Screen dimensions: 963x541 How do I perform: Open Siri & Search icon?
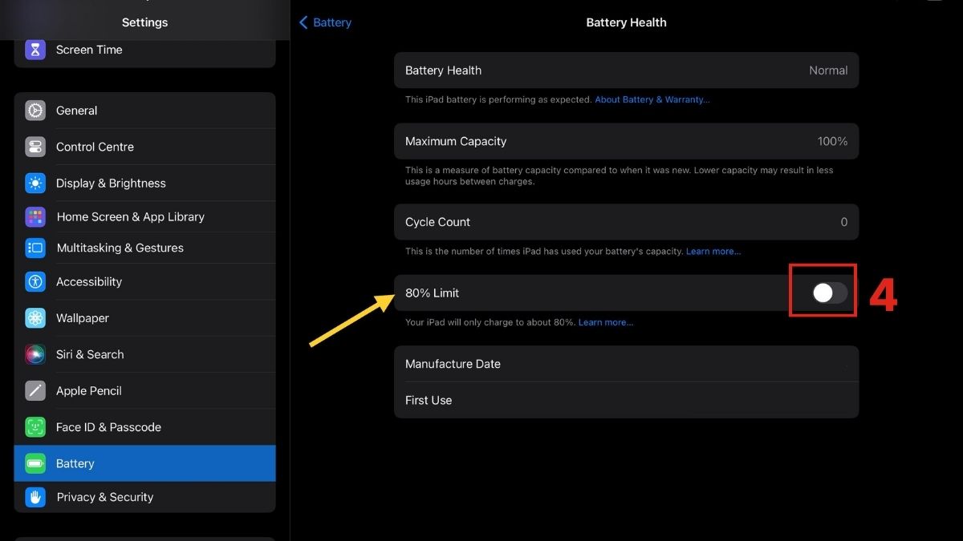[x=35, y=354]
